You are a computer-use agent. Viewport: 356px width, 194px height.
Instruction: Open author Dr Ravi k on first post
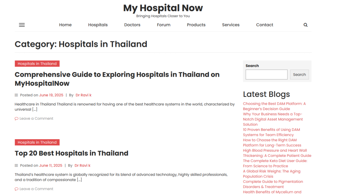point(83,95)
